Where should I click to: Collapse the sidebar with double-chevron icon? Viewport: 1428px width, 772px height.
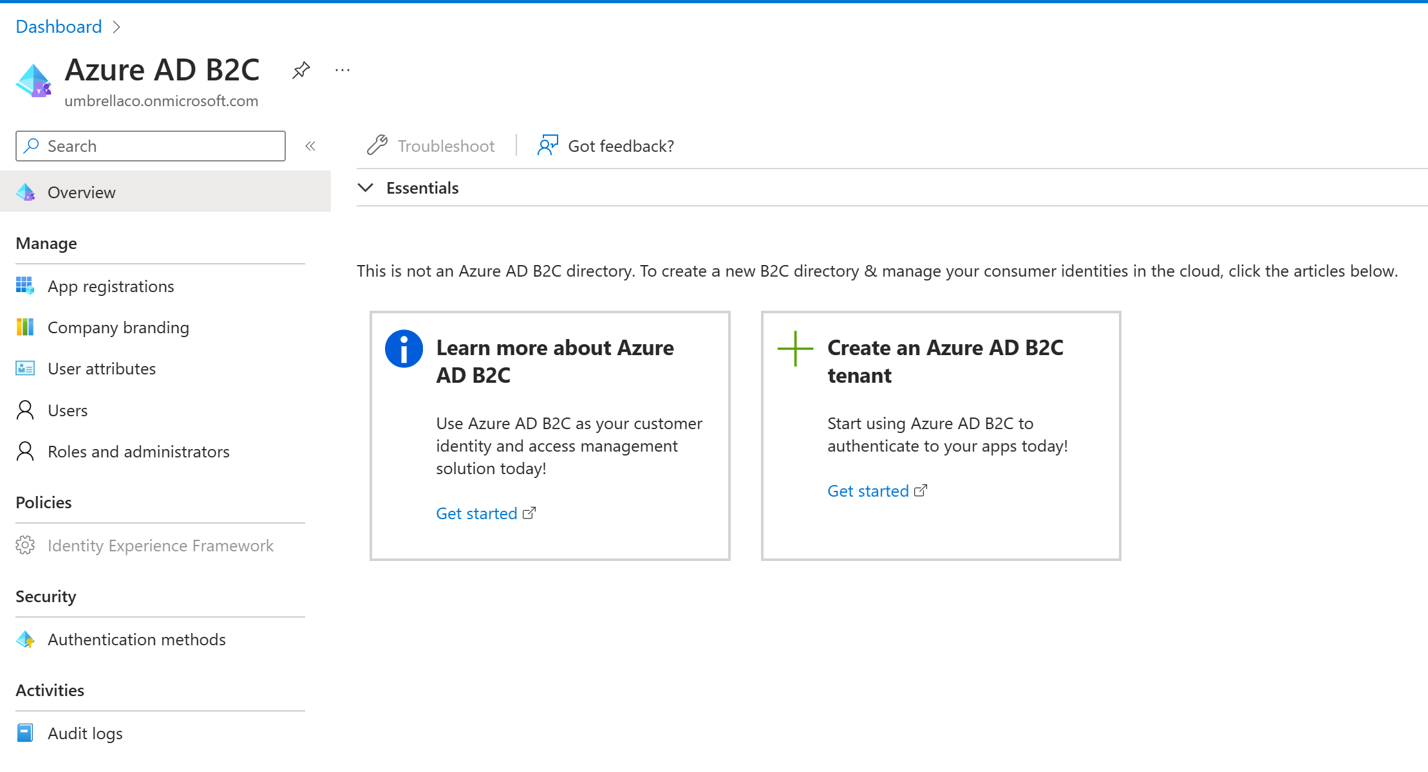[310, 146]
